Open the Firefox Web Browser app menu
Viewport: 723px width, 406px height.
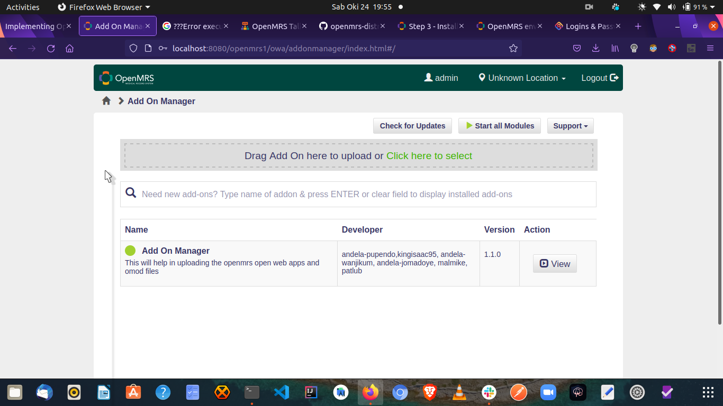coord(104,7)
